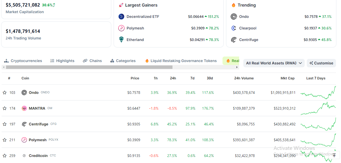Click the Etherland logo in Largest Gainers
Viewport: 341px width, 163px height.
[x=121, y=40]
